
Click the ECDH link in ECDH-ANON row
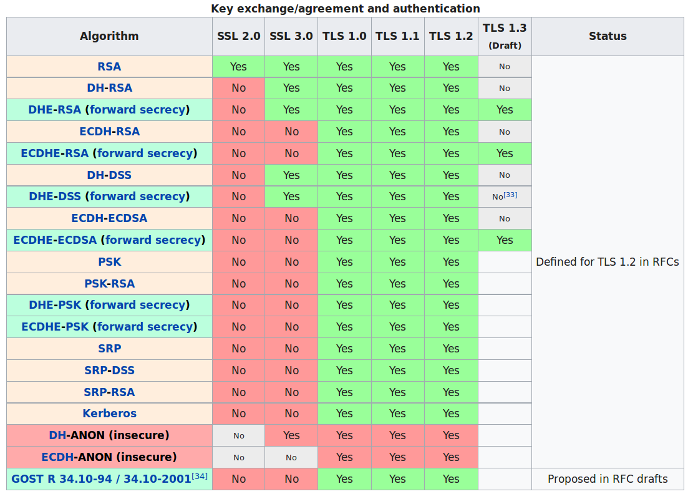[56, 457]
